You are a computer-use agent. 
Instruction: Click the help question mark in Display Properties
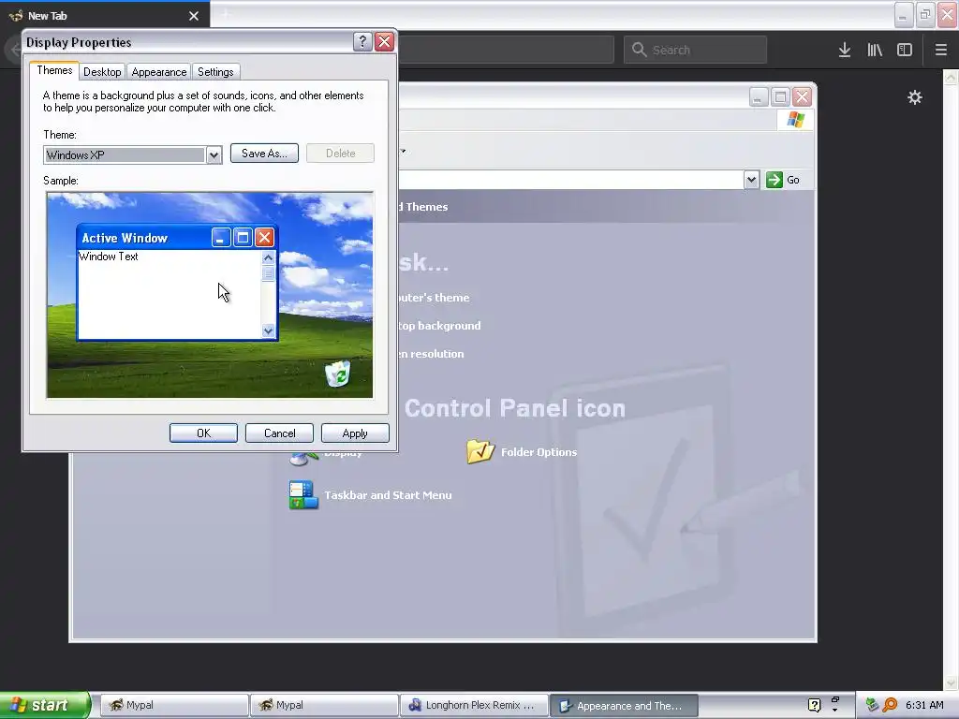(362, 41)
